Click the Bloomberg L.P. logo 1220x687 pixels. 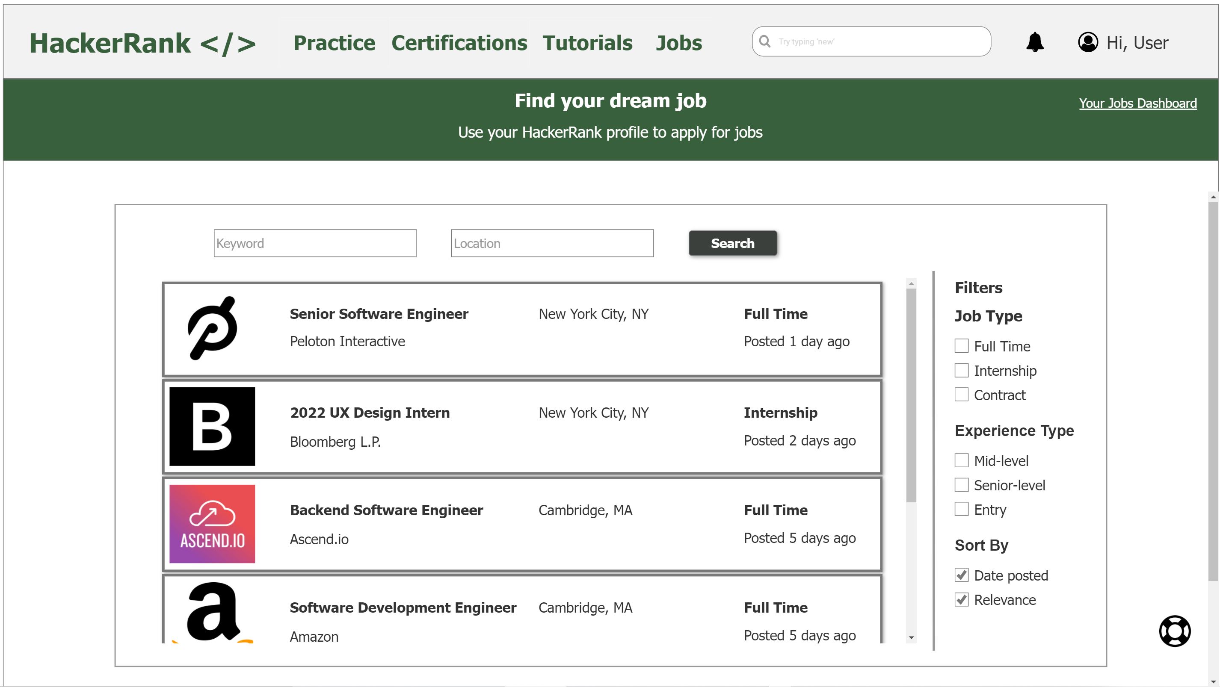212,427
